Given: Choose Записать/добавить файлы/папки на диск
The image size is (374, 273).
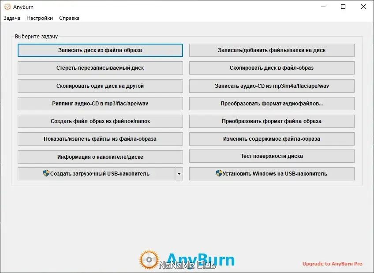Looking at the screenshot, I should 272,50.
